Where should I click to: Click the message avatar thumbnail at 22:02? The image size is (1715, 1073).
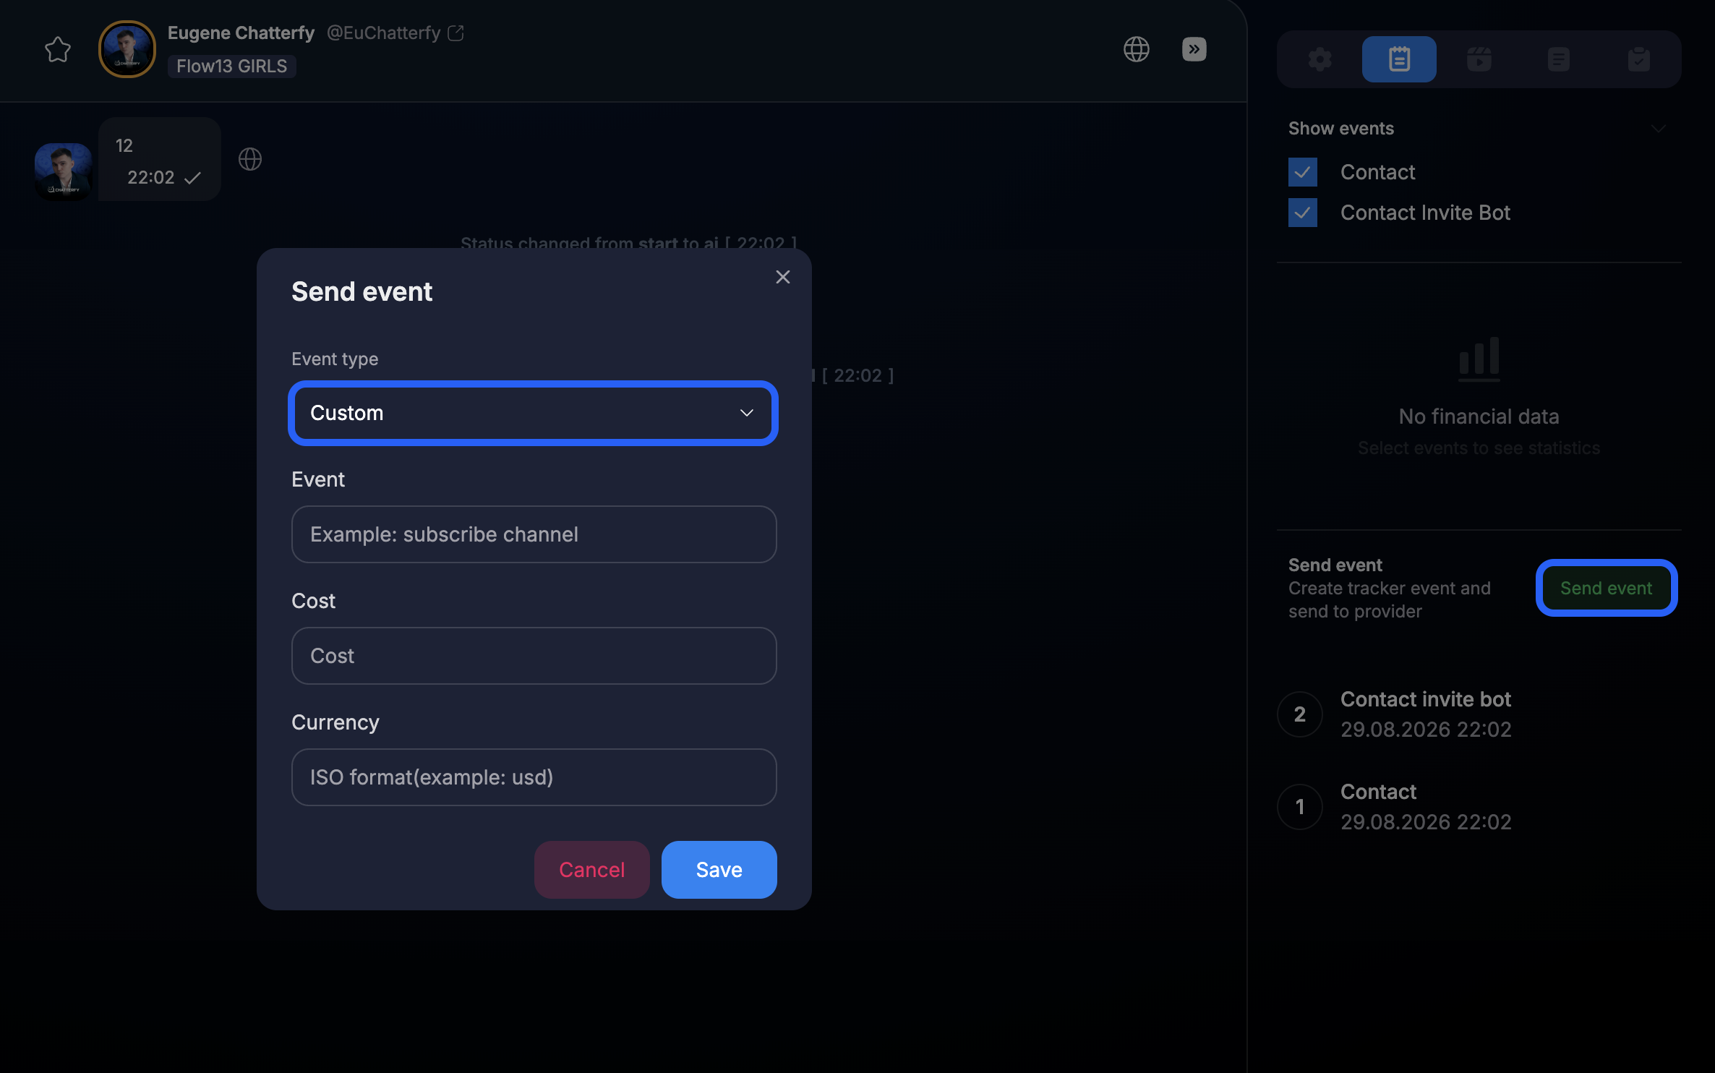[64, 171]
